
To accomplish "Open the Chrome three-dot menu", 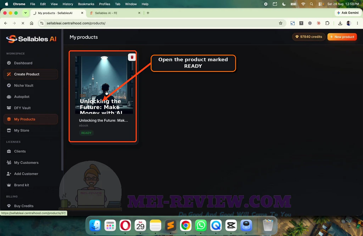I will point(357,23).
